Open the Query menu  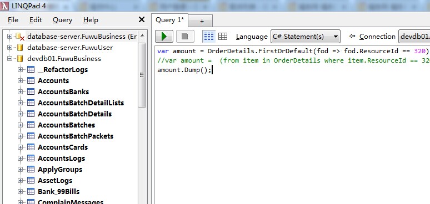[x=63, y=21]
